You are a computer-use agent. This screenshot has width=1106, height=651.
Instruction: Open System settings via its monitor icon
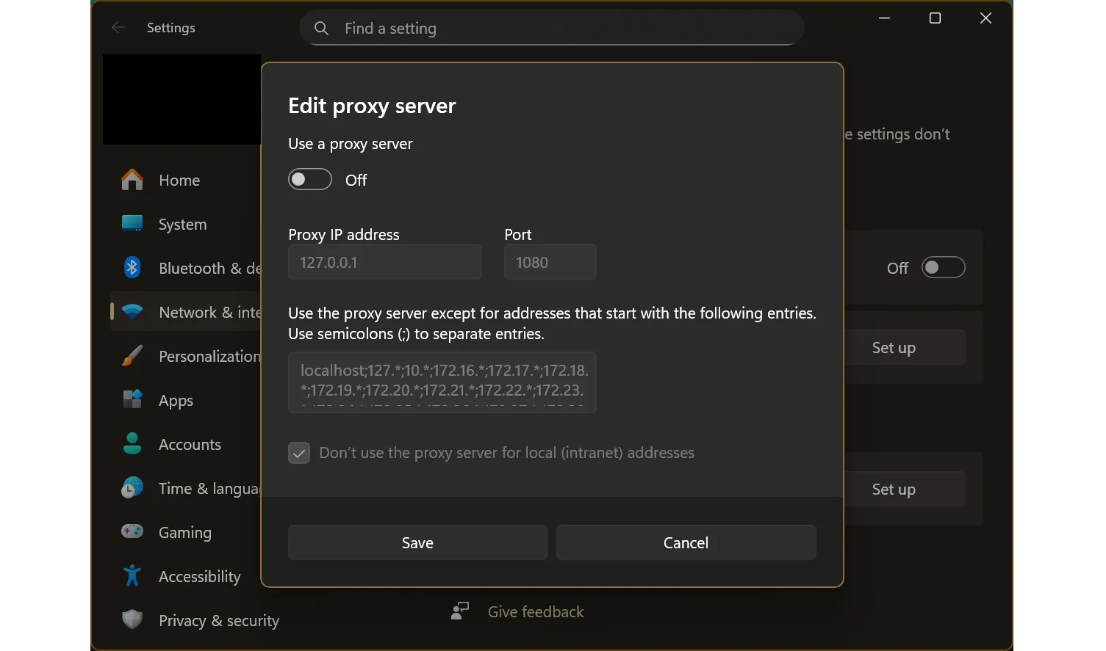[132, 224]
